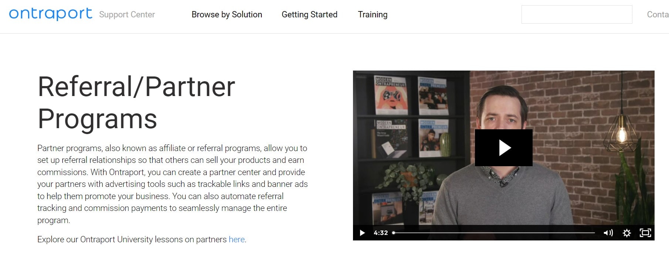
Task: Click the video progress bar track
Action: pos(494,233)
